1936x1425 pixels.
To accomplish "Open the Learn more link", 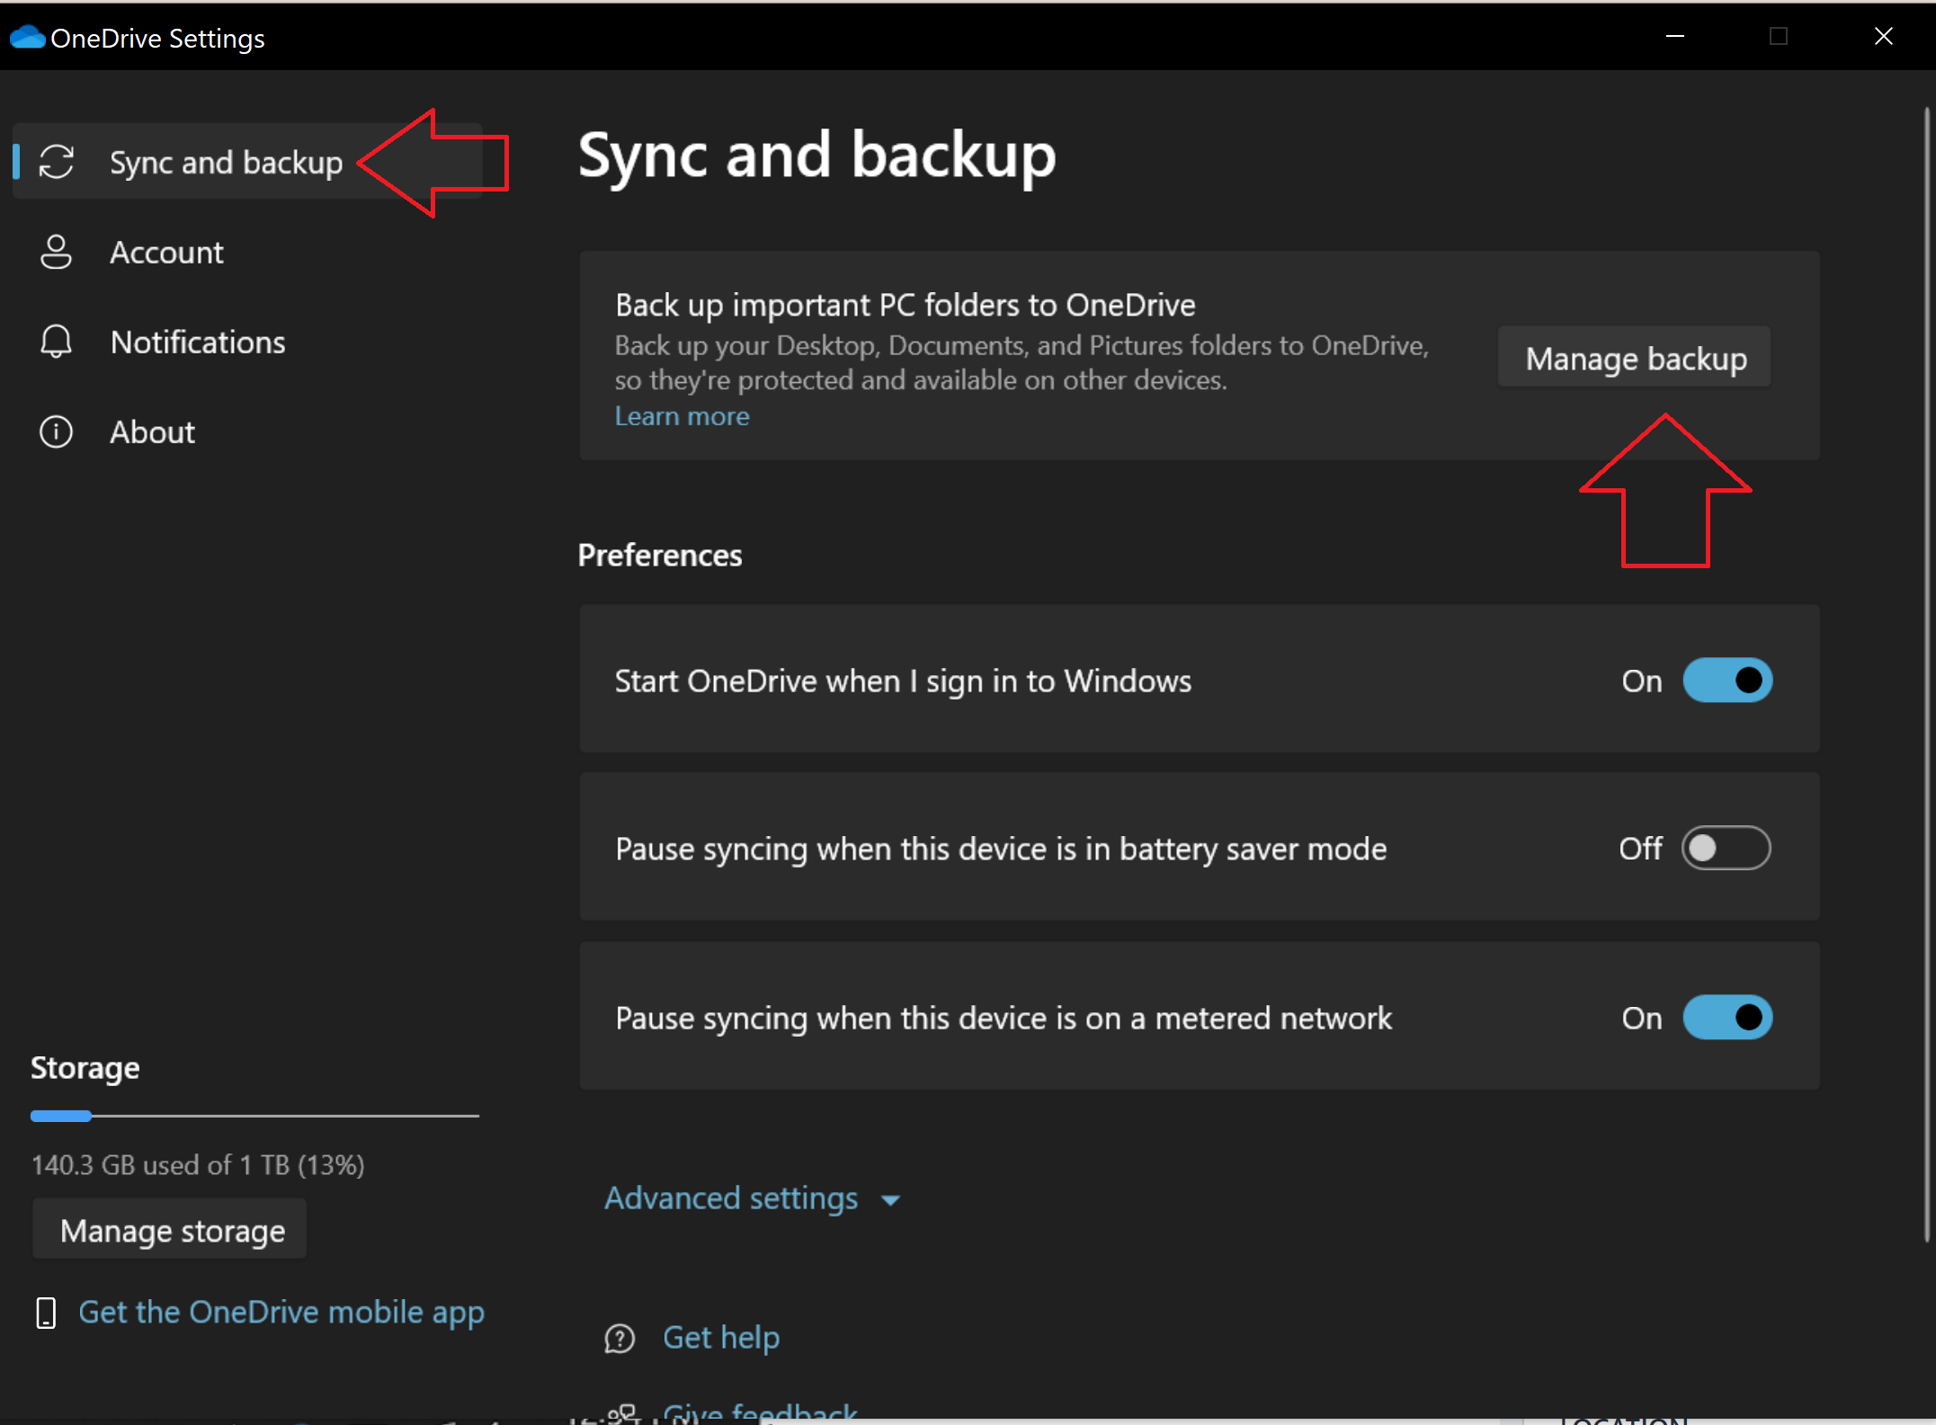I will (682, 416).
